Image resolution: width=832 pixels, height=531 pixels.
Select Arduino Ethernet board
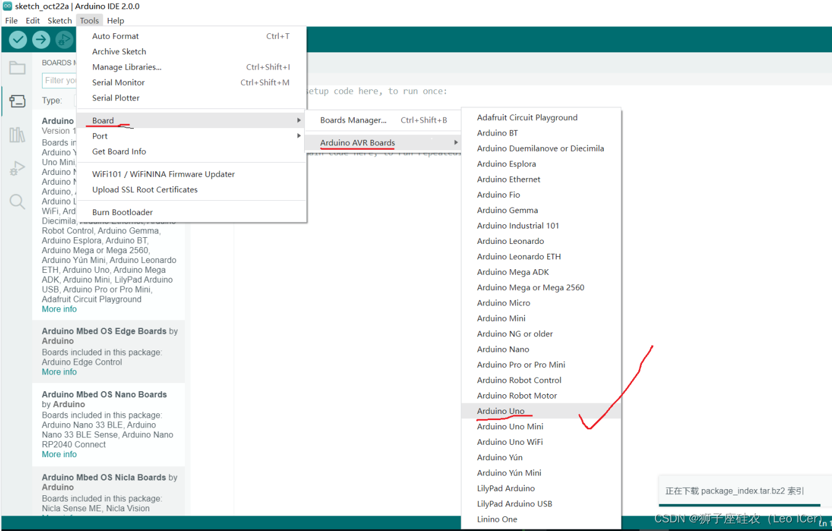542,179
